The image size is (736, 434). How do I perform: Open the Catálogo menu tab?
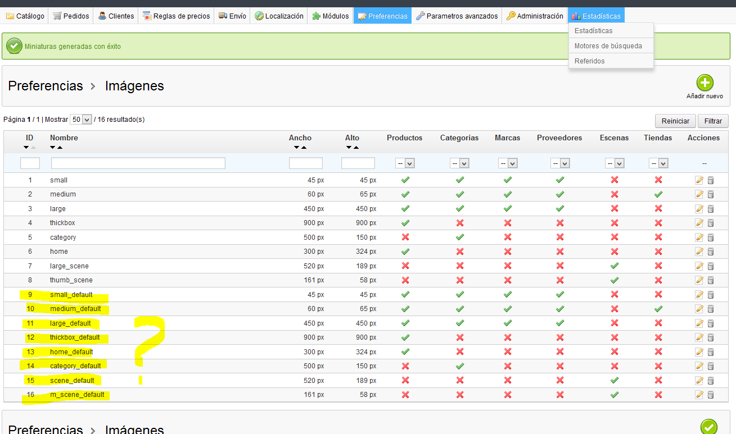(x=25, y=16)
